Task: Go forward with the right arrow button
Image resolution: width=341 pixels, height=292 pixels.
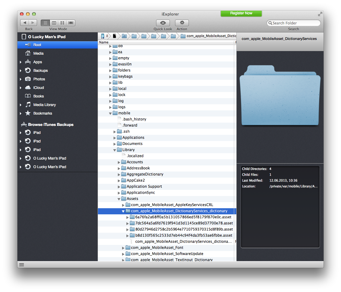Action: point(33,23)
